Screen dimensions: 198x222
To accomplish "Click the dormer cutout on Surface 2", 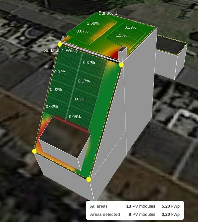I will point(64,143).
